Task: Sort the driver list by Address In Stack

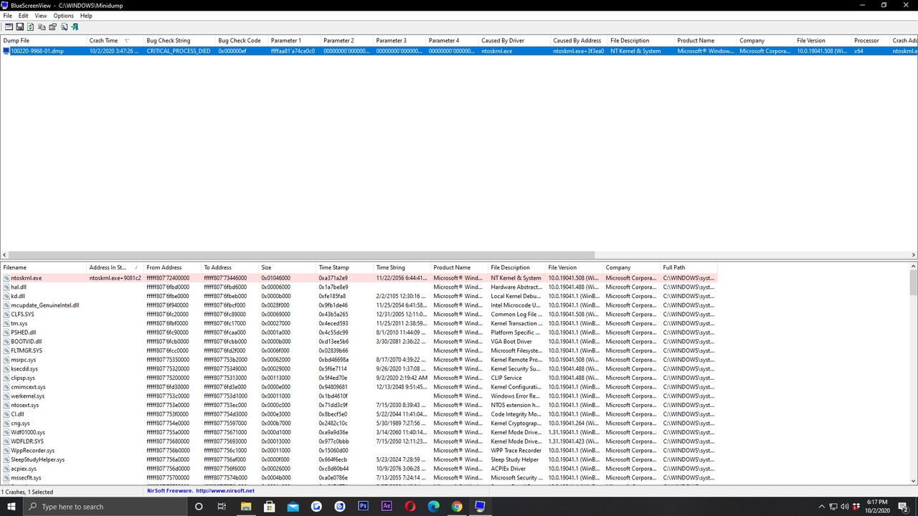Action: [x=115, y=267]
